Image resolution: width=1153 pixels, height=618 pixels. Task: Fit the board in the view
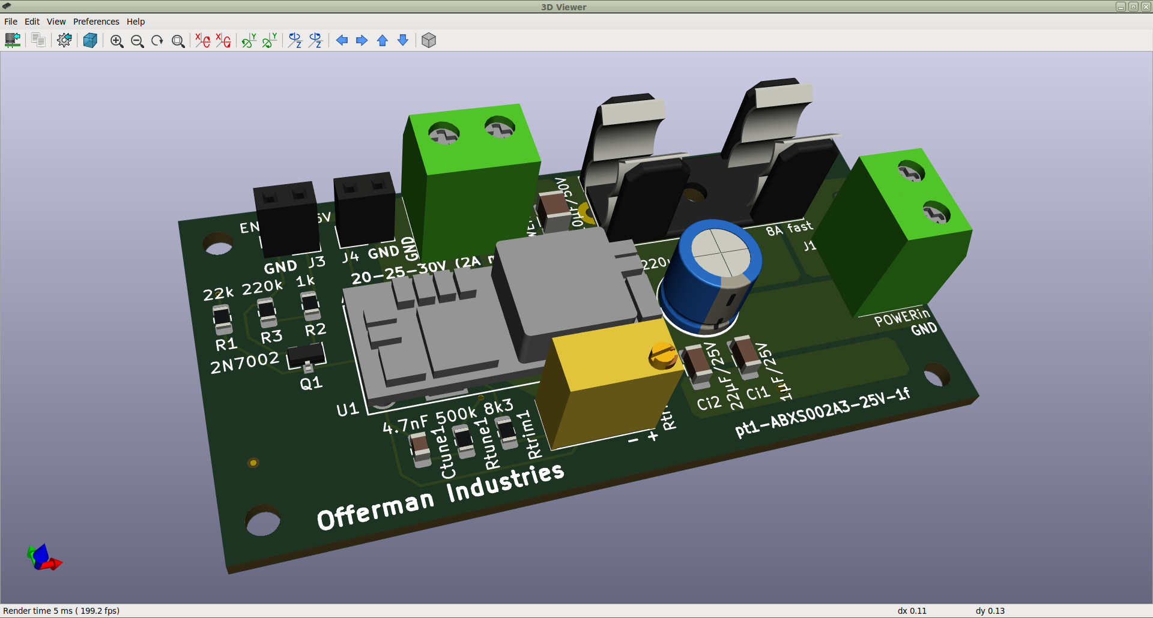click(x=178, y=41)
